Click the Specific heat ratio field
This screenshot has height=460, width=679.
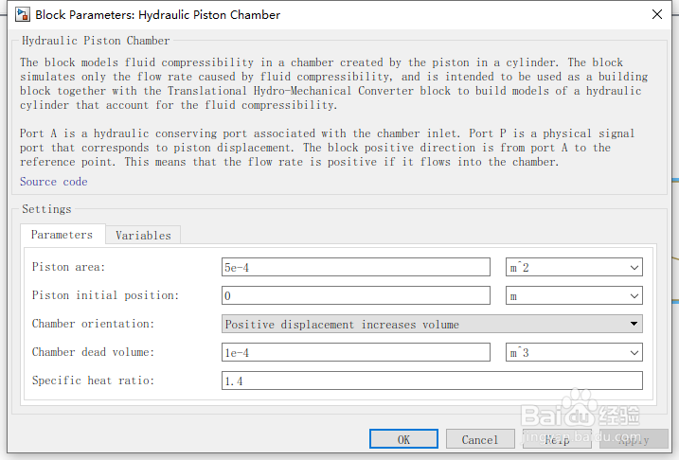coord(431,381)
